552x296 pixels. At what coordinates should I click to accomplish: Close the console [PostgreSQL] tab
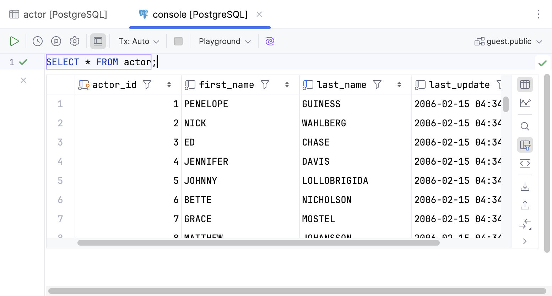259,14
